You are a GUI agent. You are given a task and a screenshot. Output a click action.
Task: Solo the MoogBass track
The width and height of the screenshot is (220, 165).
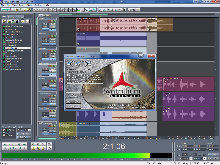tap(52, 36)
